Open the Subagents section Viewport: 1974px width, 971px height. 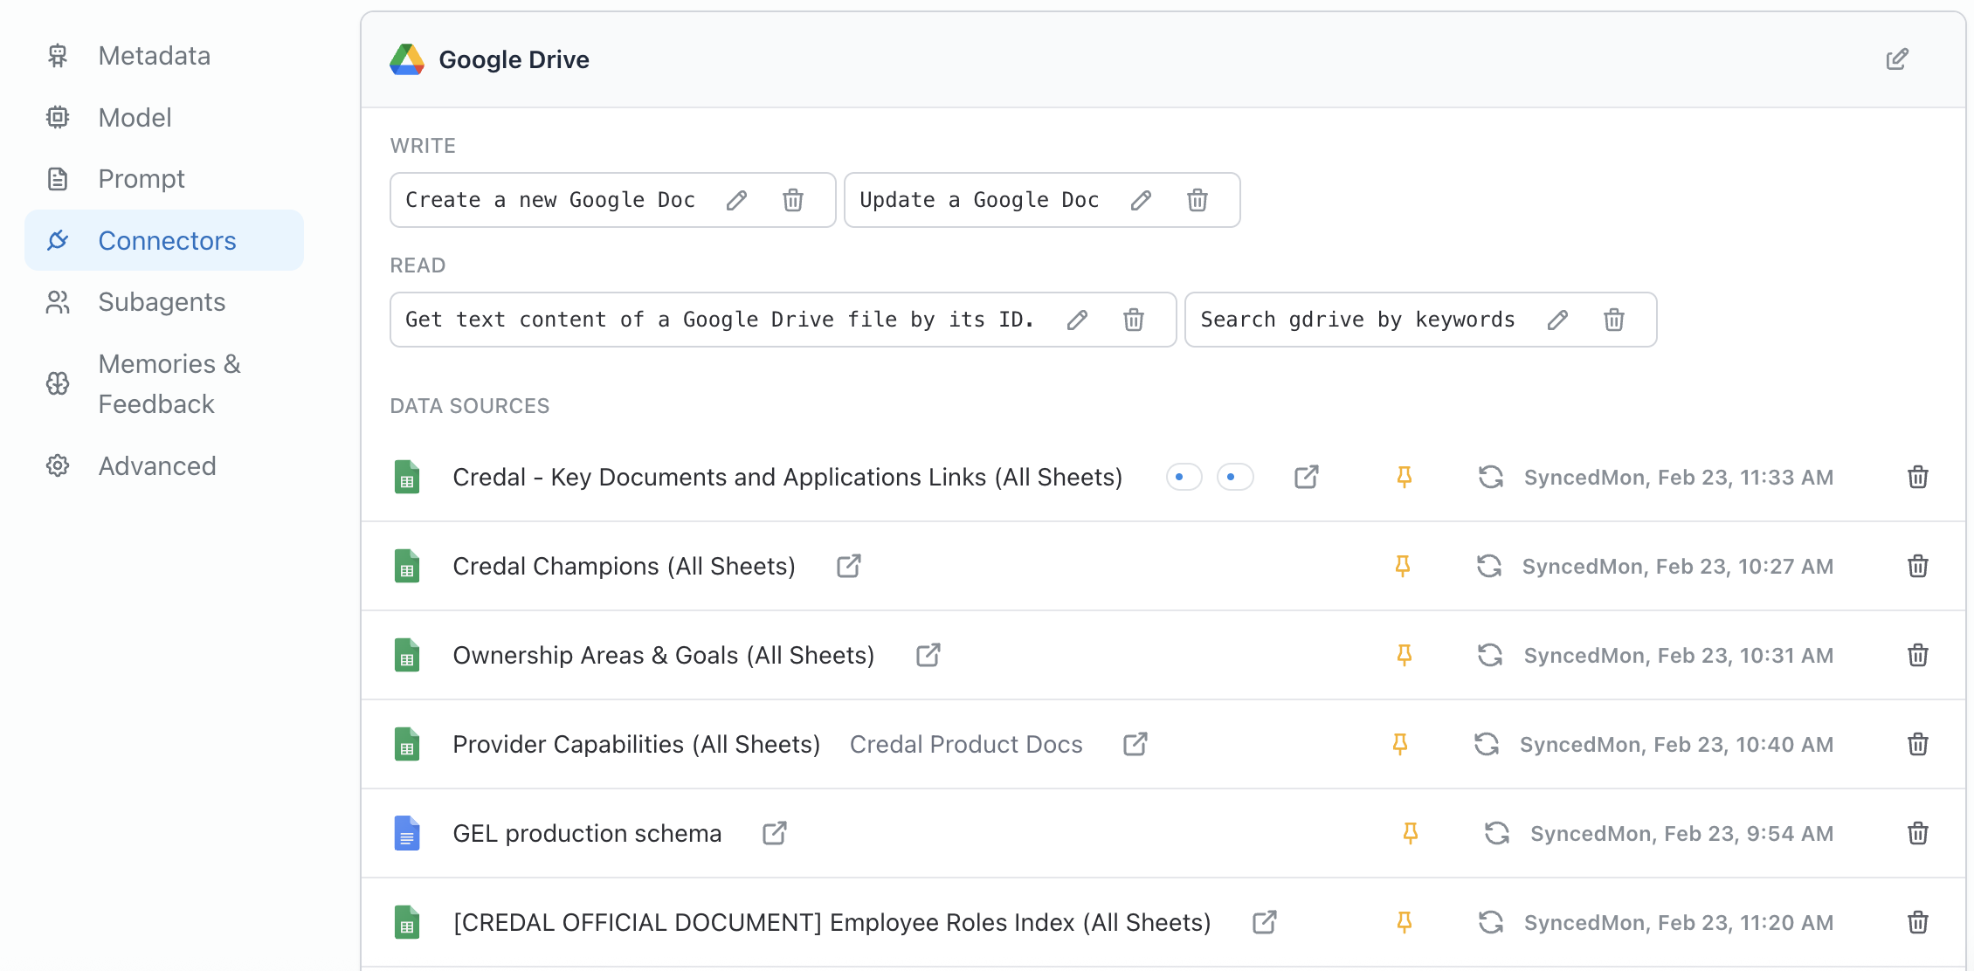coord(162,302)
